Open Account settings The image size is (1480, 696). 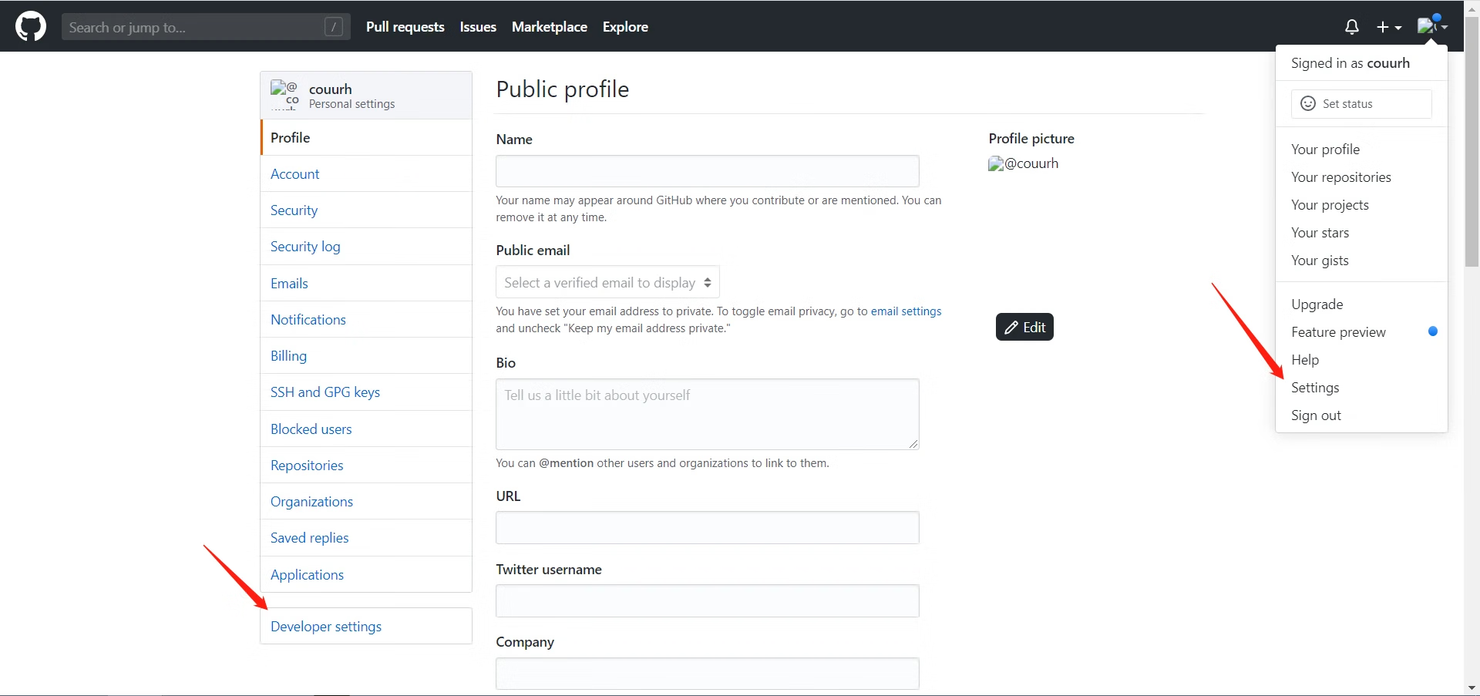coord(366,173)
